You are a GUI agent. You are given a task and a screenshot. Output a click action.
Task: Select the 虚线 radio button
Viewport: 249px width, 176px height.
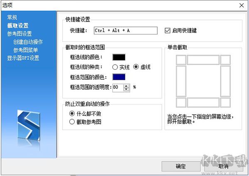(136, 67)
